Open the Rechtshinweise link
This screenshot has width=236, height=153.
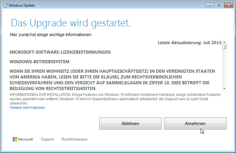pos(74,139)
